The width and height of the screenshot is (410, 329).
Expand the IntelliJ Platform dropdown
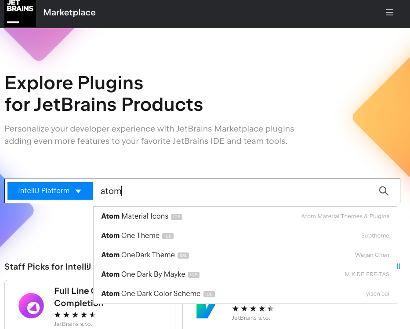point(50,191)
